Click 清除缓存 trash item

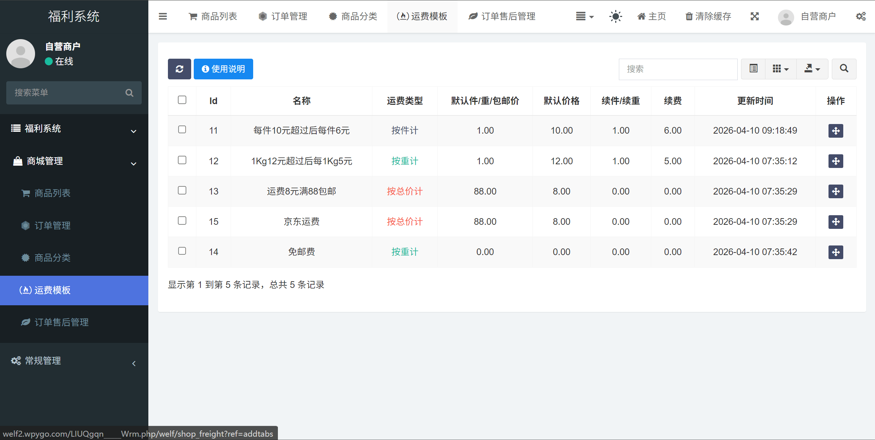click(708, 16)
